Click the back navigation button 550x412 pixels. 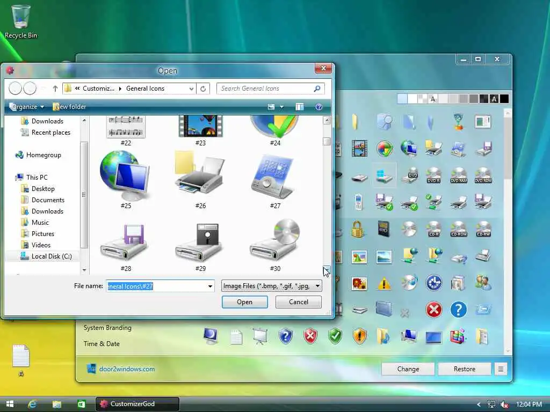[15, 89]
